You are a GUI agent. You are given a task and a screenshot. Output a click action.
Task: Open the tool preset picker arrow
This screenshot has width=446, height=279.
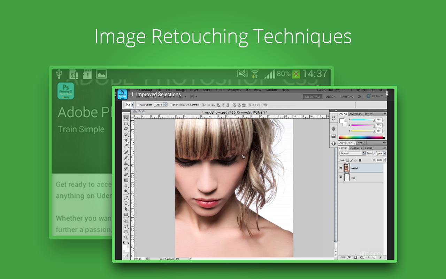point(132,105)
